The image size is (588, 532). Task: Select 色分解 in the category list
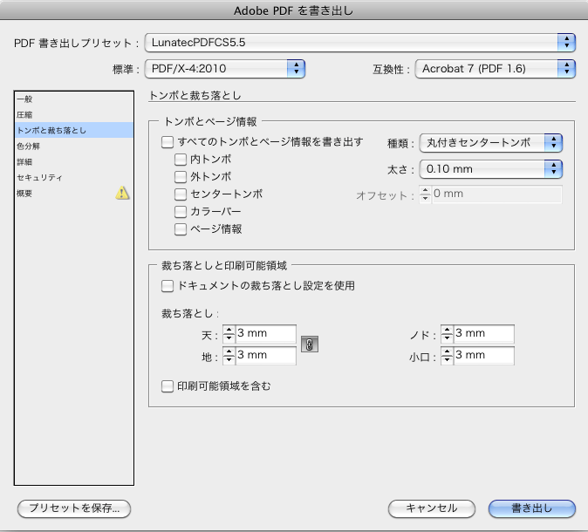pyautogui.click(x=74, y=146)
